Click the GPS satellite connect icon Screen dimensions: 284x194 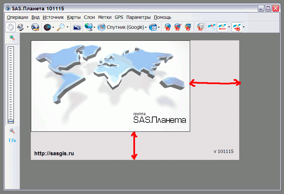click(x=212, y=27)
